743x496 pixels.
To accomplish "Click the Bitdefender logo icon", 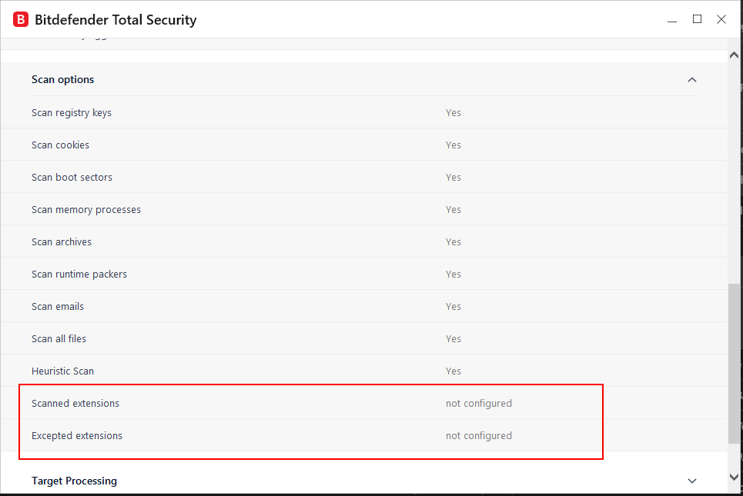I will [x=21, y=19].
